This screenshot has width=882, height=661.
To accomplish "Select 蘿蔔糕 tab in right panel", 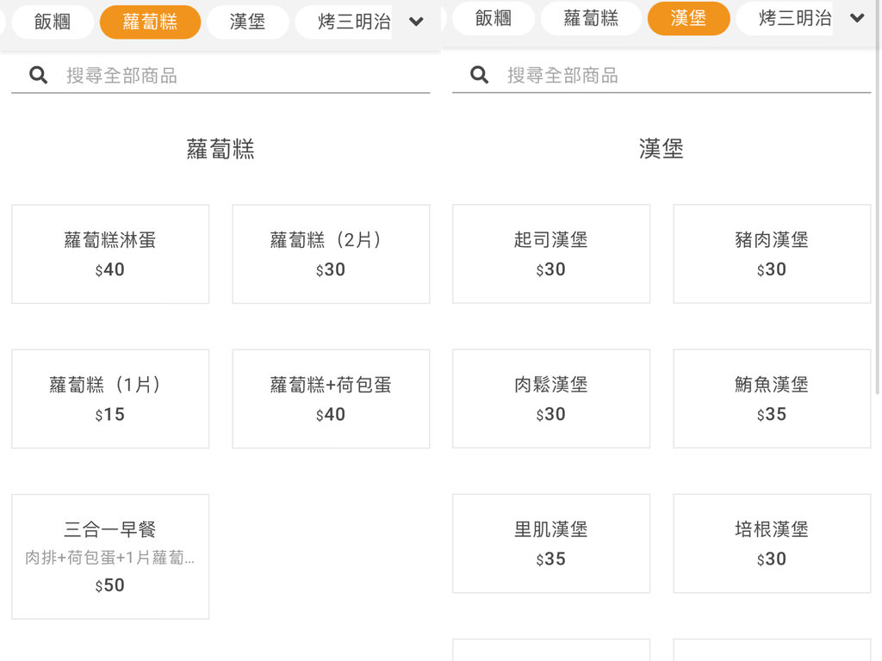I will pos(591,19).
